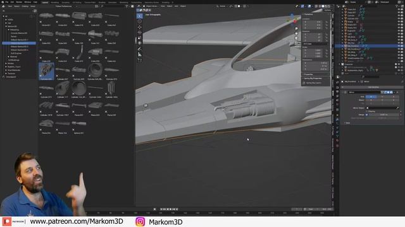Toggle render camera icon on the highlighted outliner row
This screenshot has width=405, height=227.
[402, 46]
